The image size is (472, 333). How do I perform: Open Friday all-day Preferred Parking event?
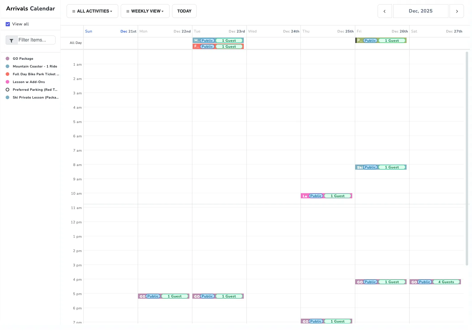381,40
